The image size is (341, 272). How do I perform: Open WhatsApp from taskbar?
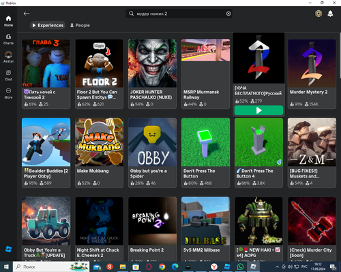[240, 267]
